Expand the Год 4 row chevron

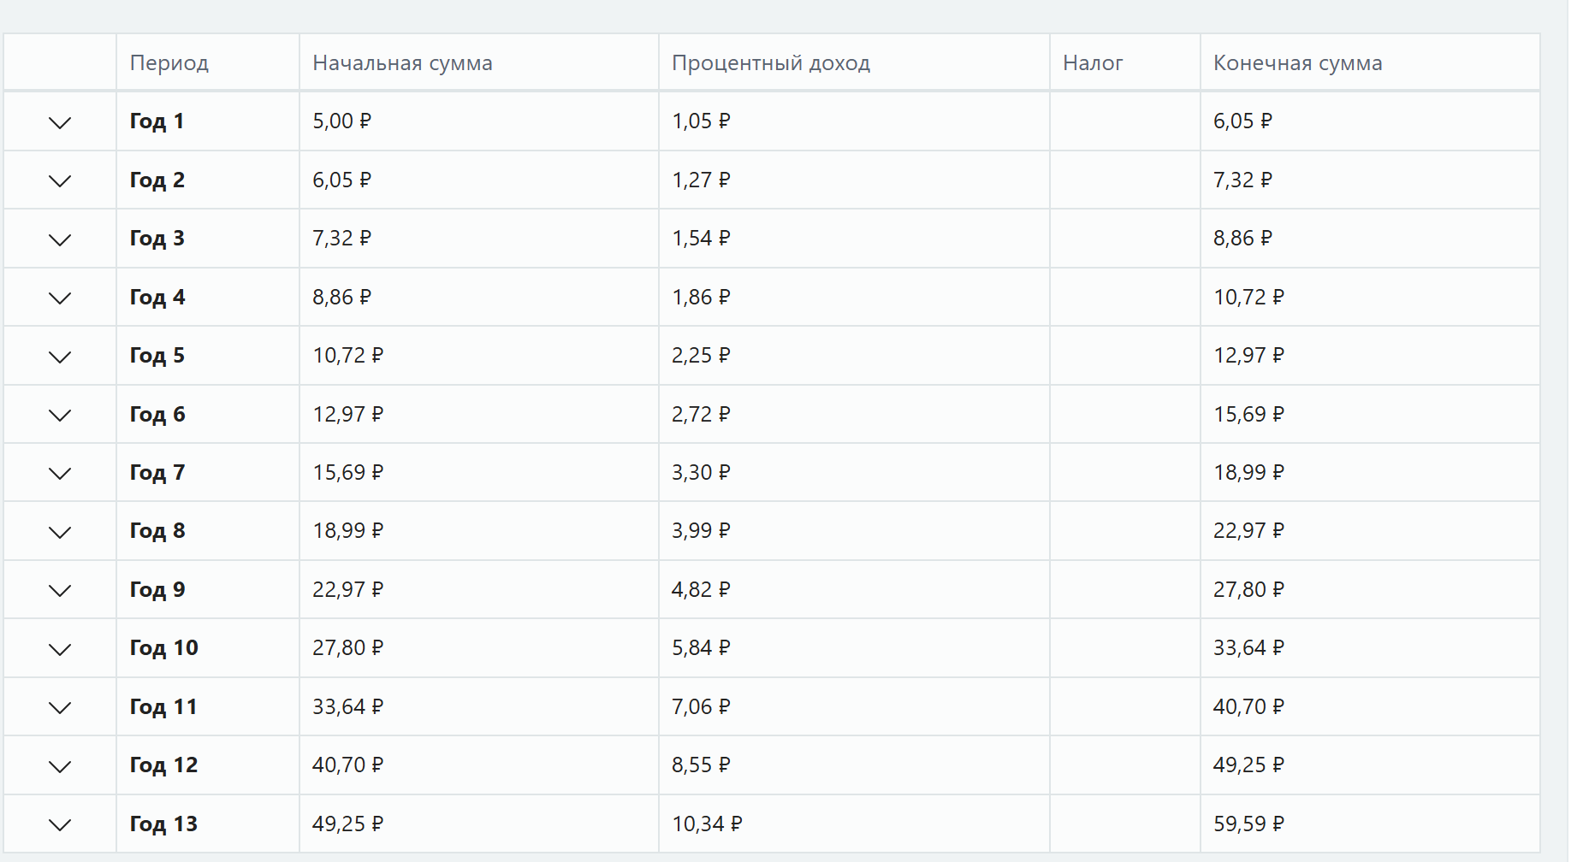[60, 298]
